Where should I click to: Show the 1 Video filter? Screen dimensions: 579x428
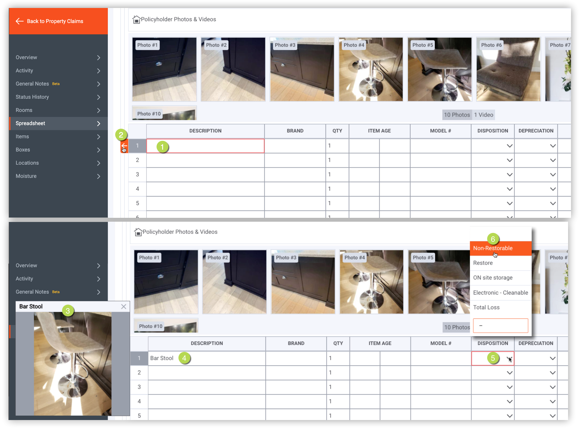click(484, 115)
